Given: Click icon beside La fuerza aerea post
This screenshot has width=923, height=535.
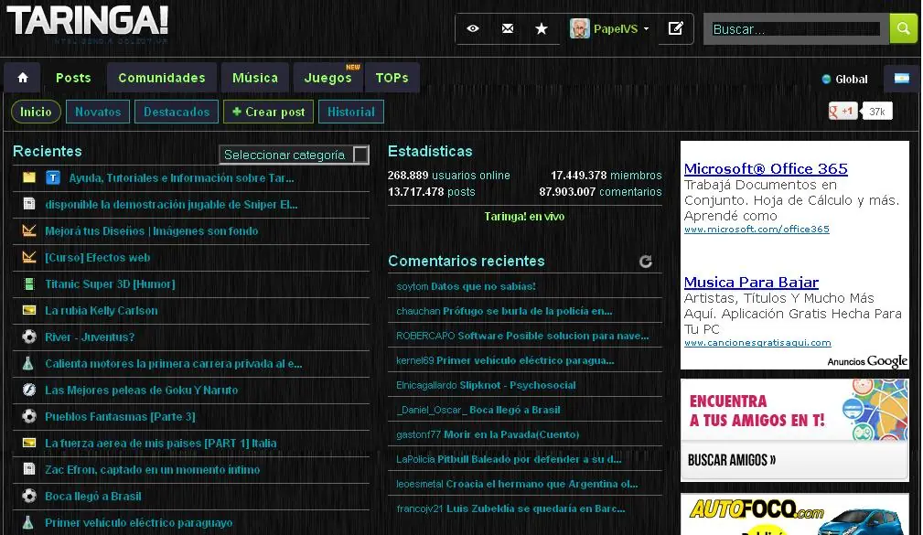Looking at the screenshot, I should tap(29, 442).
